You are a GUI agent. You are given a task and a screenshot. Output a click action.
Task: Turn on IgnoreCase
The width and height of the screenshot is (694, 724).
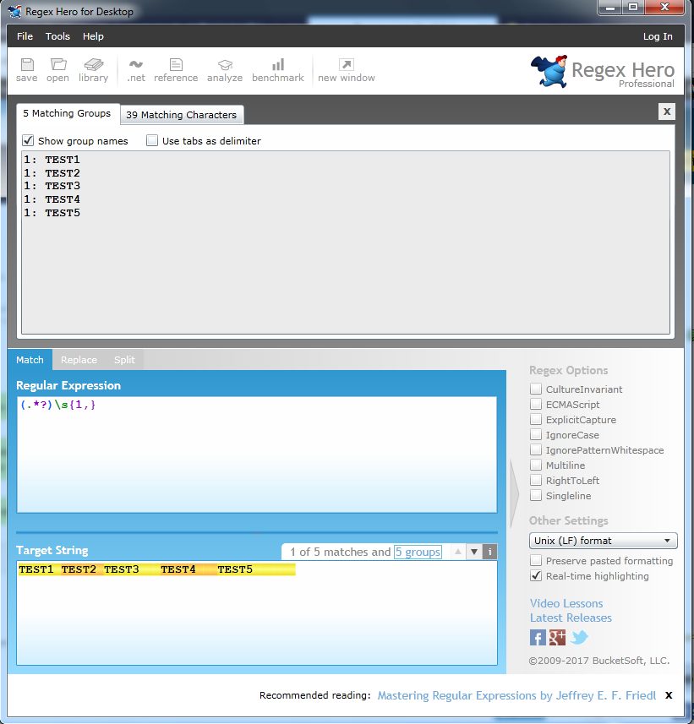point(536,434)
